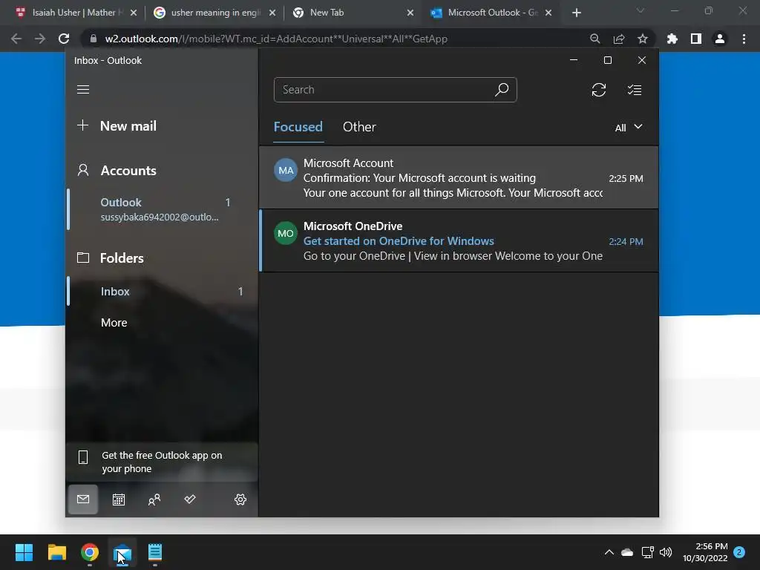This screenshot has height=570, width=760.
Task: Bookmark this page with the star icon
Action: (x=643, y=39)
